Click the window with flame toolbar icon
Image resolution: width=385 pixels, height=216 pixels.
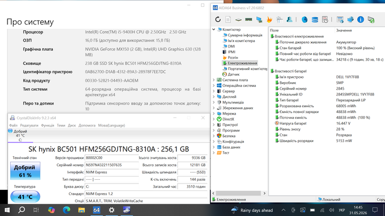(340, 20)
